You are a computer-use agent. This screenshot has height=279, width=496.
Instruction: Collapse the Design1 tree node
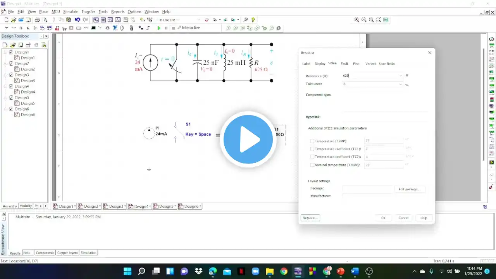(x=5, y=52)
